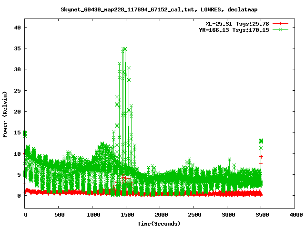Click the Power (Kelvin) y-axis label

pos(5,114)
